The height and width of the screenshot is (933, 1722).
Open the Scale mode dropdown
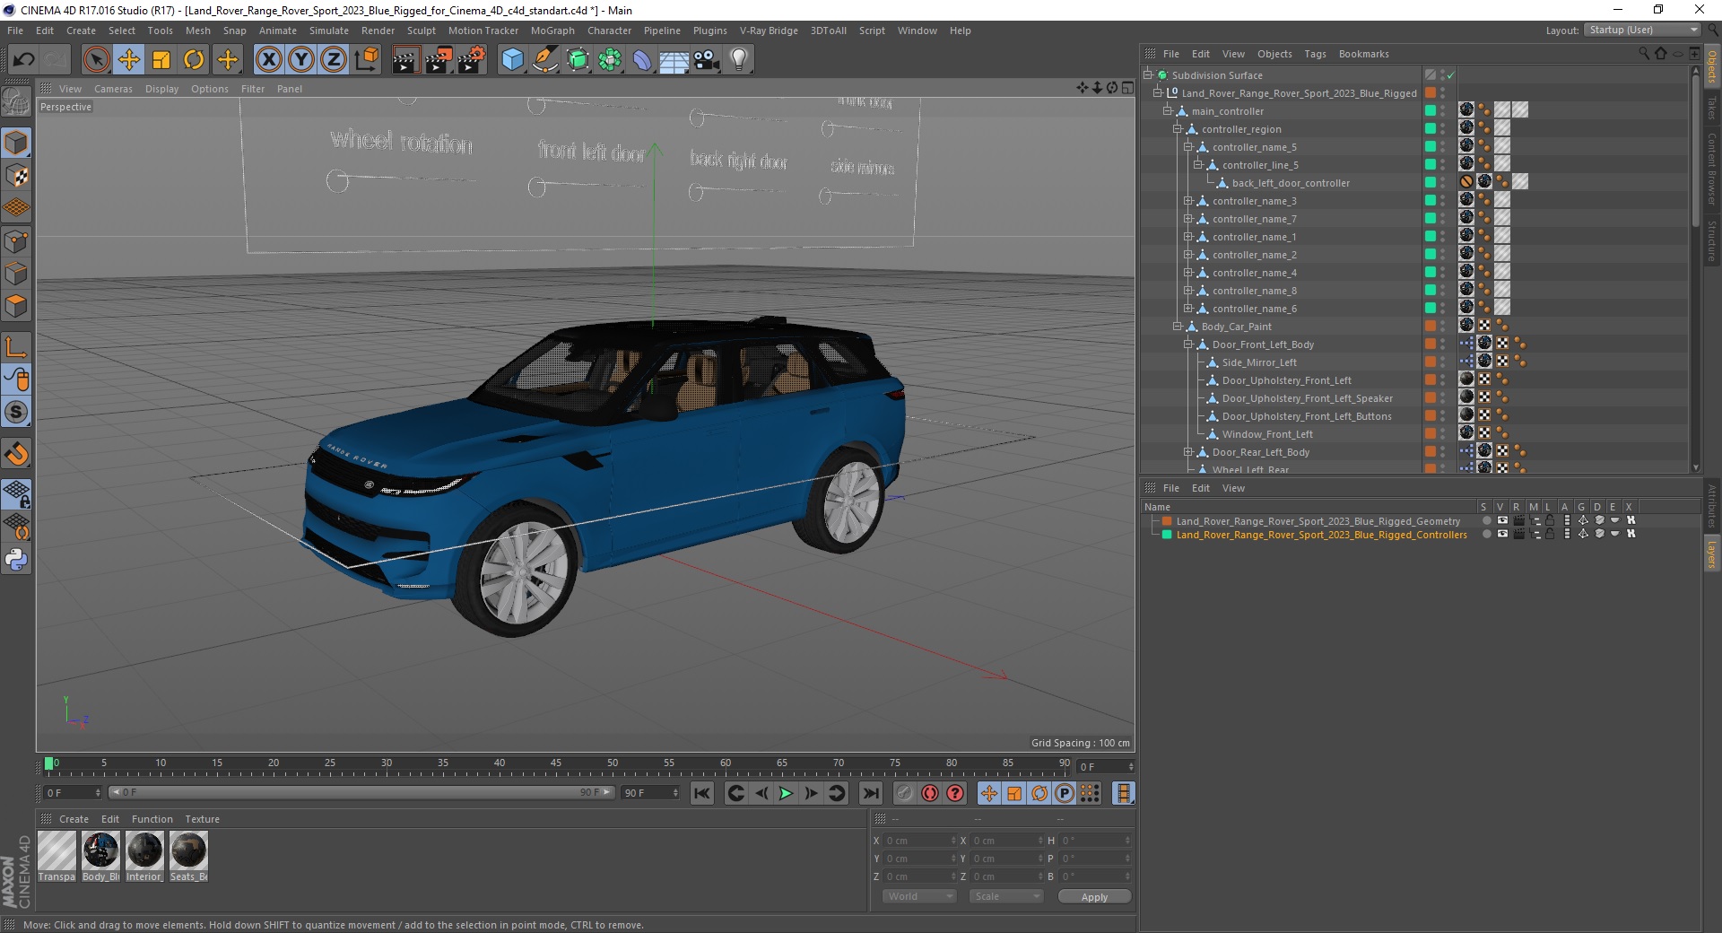pos(1006,896)
